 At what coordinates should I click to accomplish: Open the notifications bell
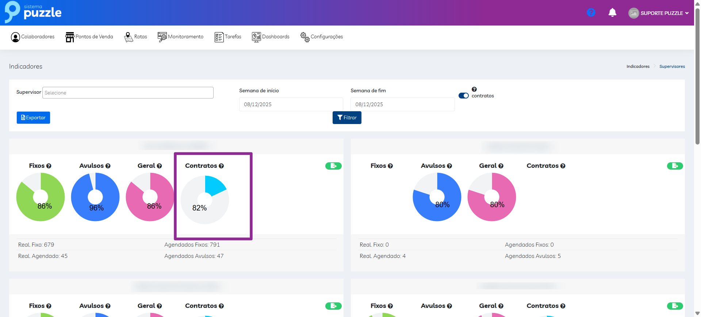pyautogui.click(x=612, y=13)
